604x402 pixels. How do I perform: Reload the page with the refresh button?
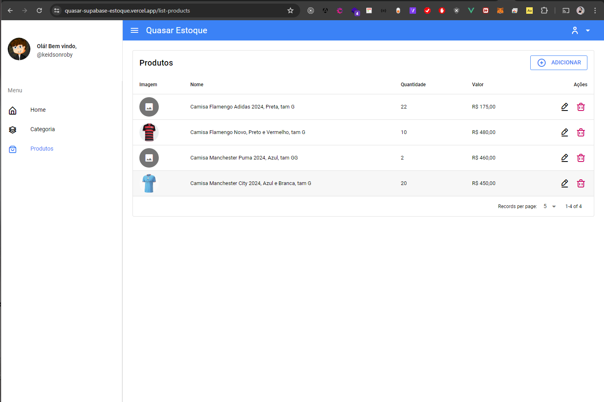[x=39, y=11]
